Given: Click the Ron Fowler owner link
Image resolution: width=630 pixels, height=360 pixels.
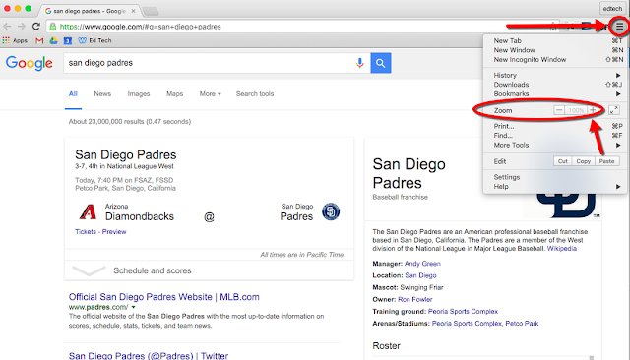Looking at the screenshot, I should pos(415,299).
